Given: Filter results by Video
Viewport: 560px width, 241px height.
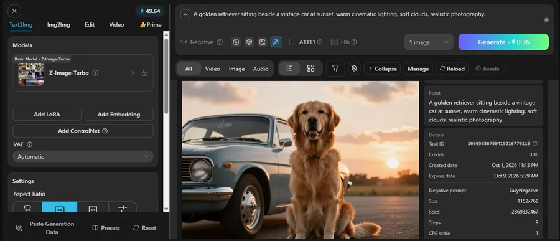Looking at the screenshot, I should (213, 69).
